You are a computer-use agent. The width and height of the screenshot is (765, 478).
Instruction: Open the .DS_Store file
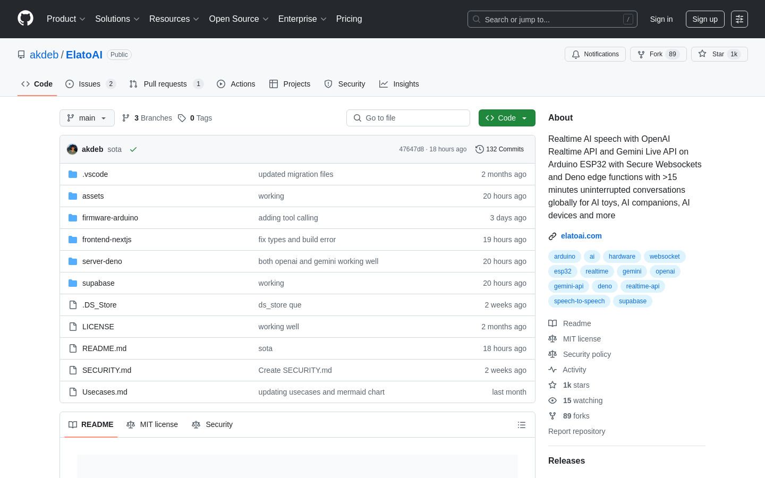99,305
